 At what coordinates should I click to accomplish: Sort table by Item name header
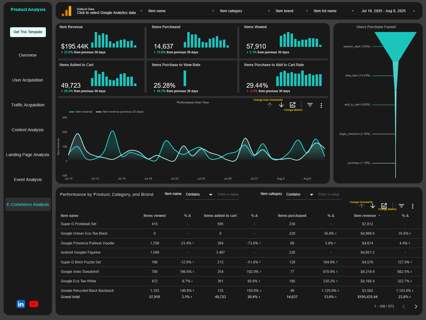pos(70,216)
